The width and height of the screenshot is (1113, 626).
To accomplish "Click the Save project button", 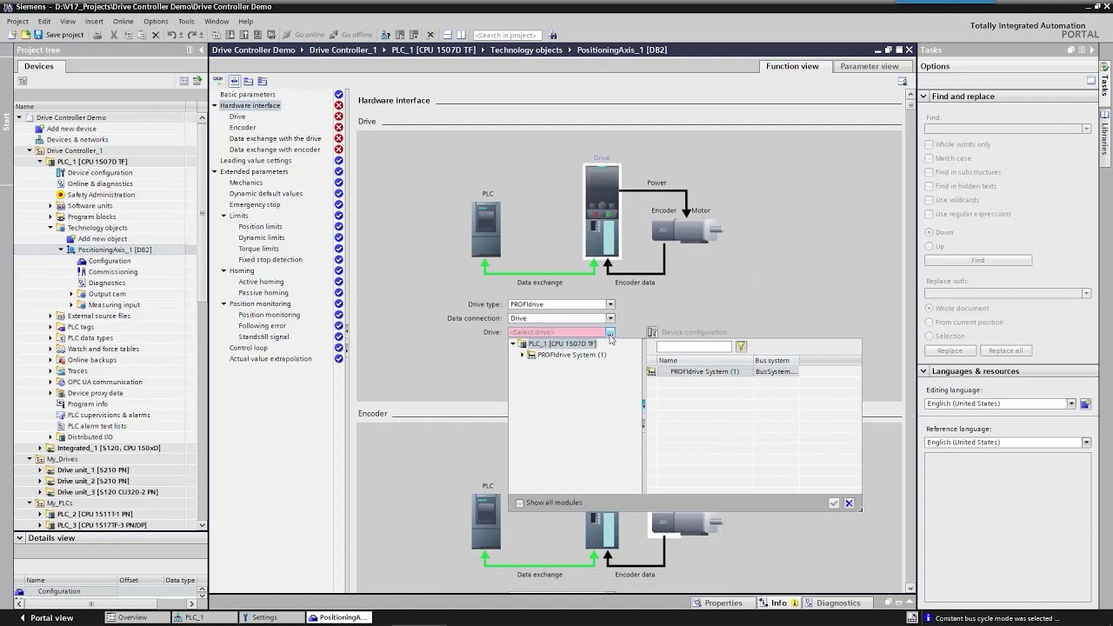I will click(58, 35).
